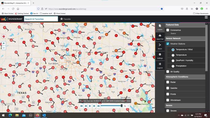Screen dimensions: 210x118
Task: Click the Save Pref icon
Action: 160,37
